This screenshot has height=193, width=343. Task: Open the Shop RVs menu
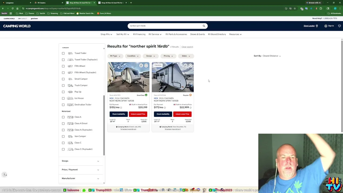click(106, 34)
